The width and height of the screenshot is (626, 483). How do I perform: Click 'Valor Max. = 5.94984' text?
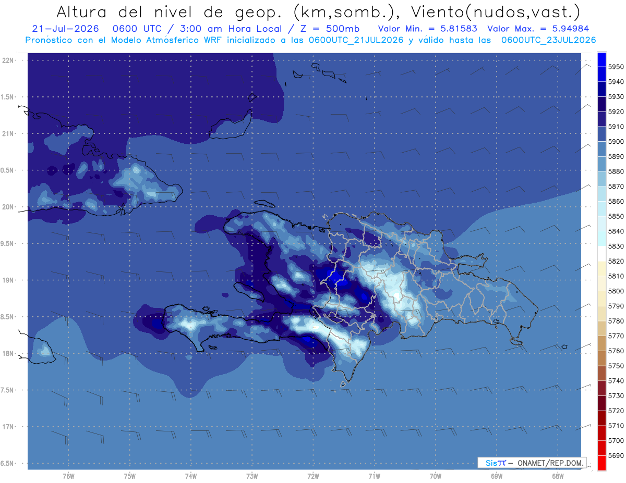538,29
